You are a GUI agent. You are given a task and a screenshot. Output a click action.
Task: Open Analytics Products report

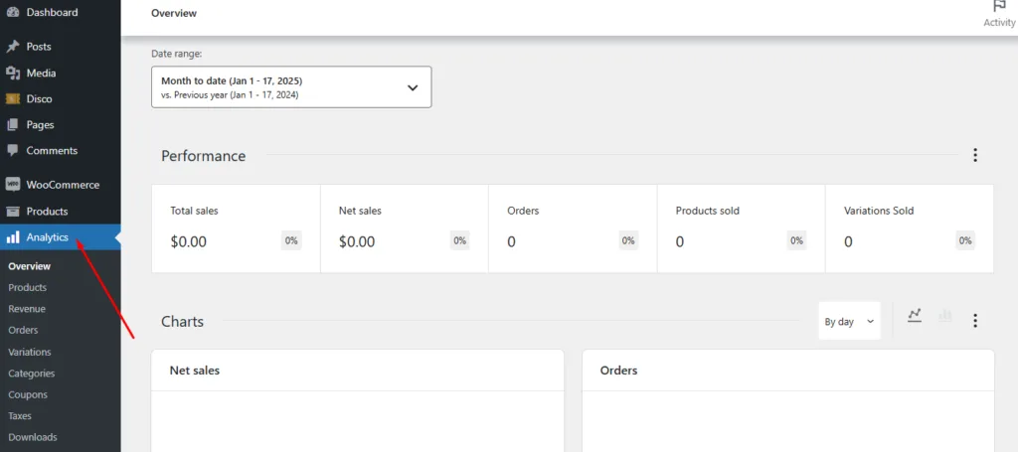click(x=27, y=287)
